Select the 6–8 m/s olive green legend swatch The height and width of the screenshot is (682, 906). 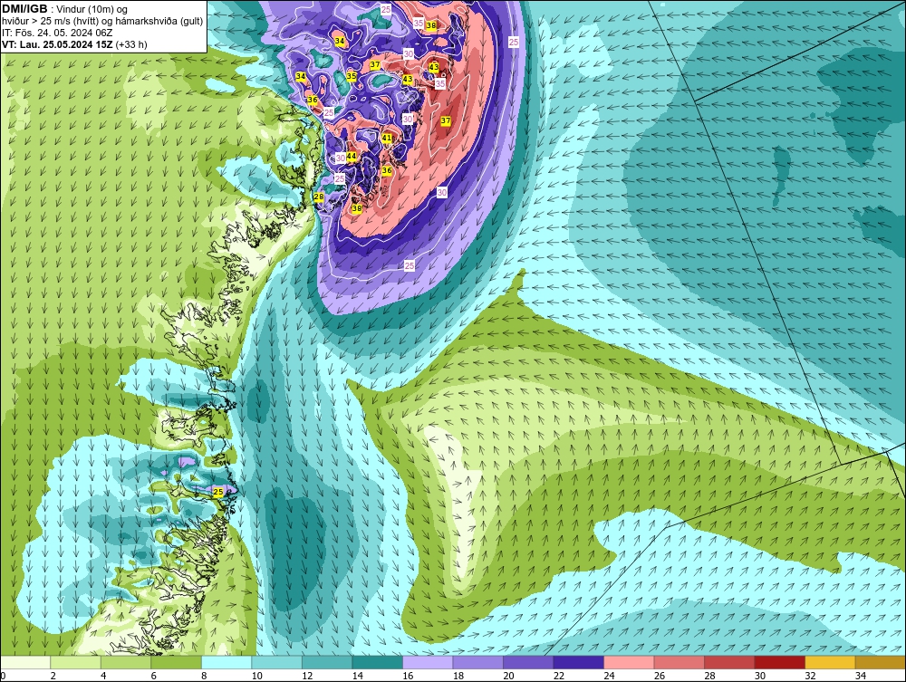177,662
